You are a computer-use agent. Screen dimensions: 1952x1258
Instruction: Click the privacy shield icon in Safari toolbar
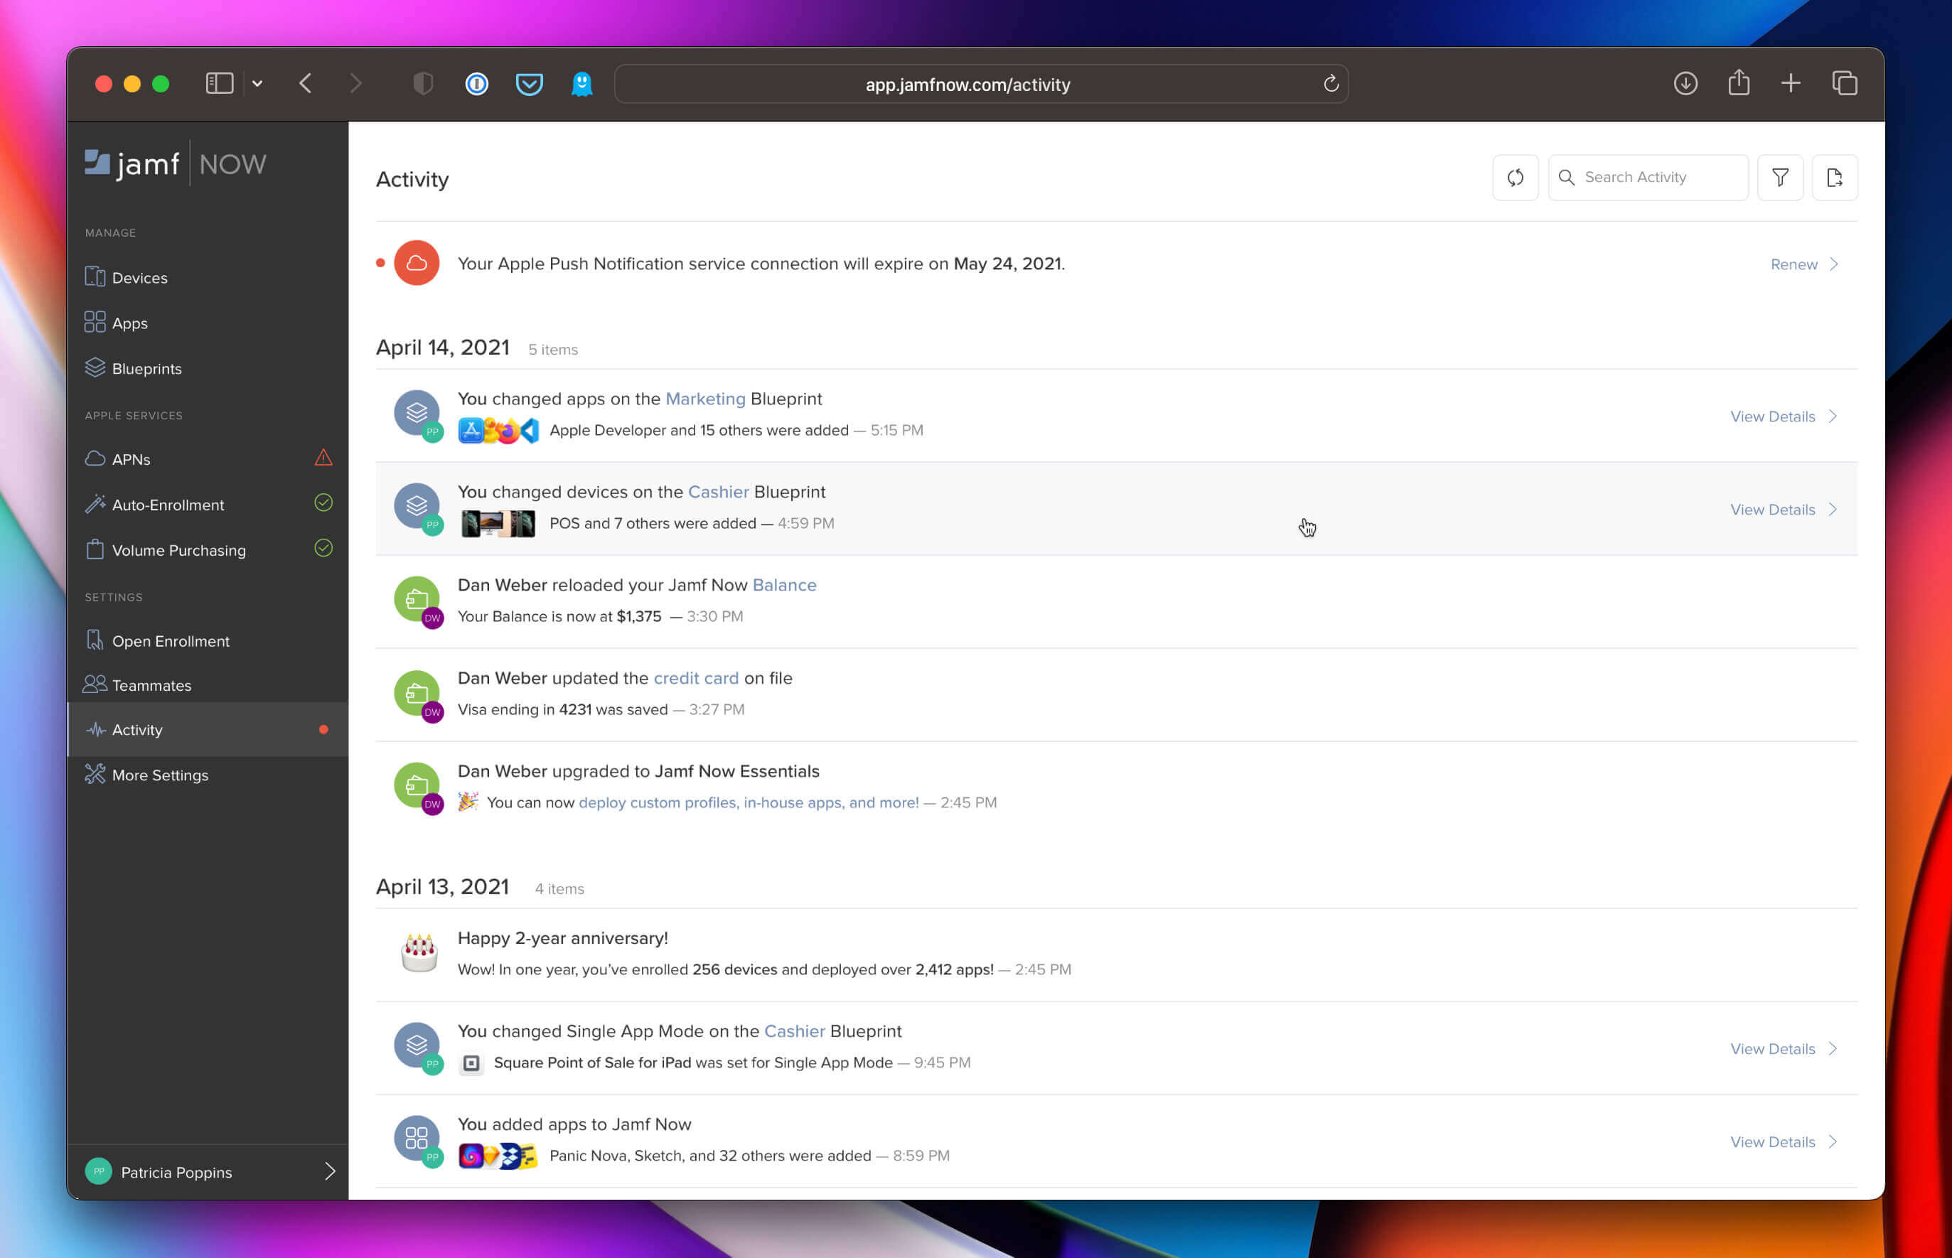coord(422,83)
